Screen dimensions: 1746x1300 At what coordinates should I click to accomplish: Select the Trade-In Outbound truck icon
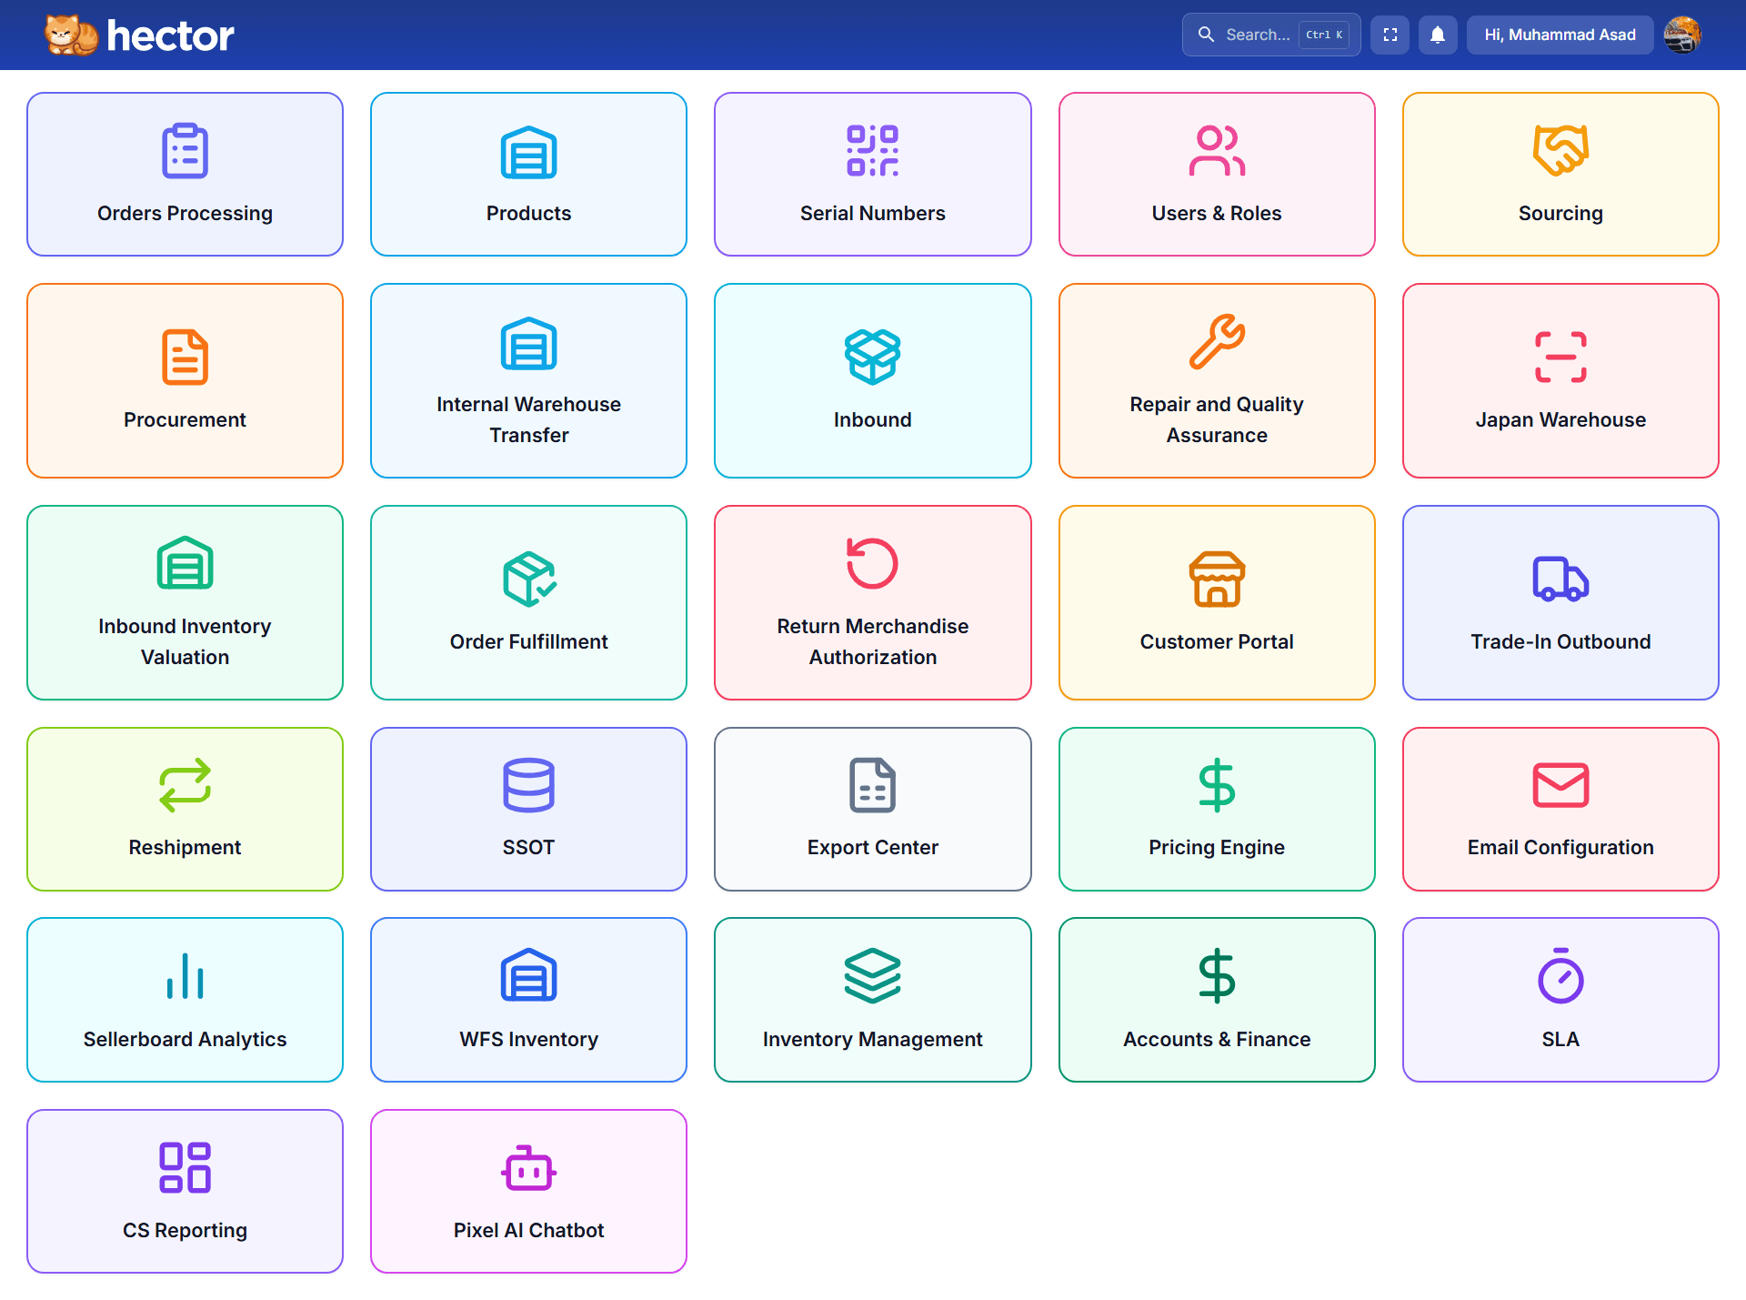coord(1560,579)
